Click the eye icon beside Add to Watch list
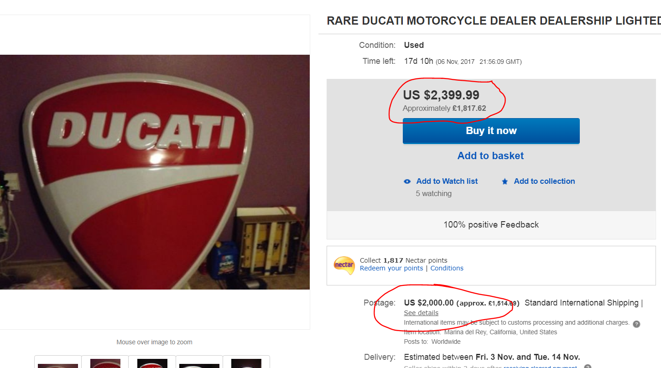Image resolution: width=661 pixels, height=368 pixels. click(407, 181)
